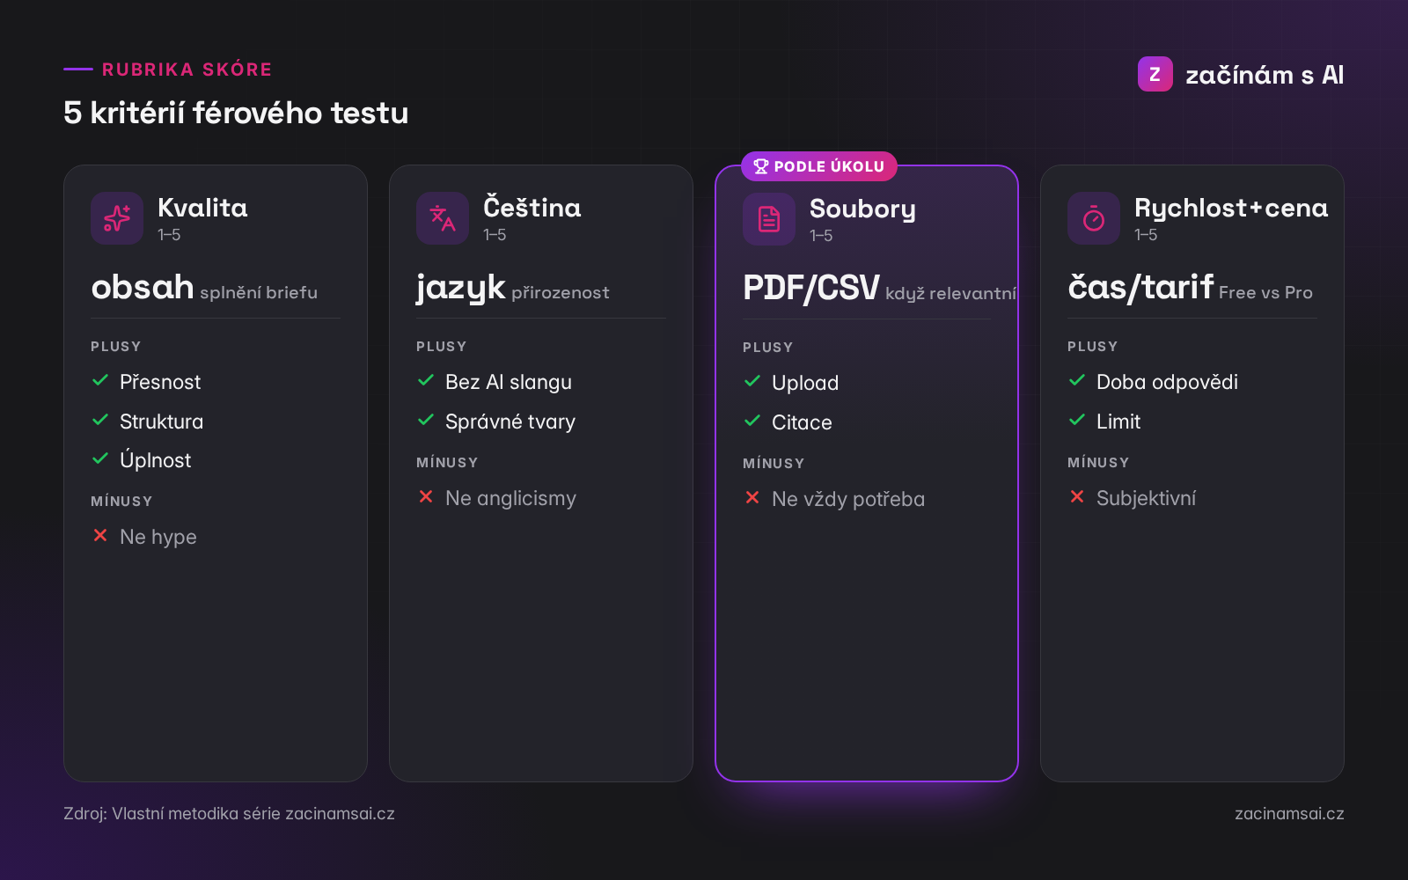Click the green checkmark beside Bez AI slangu
Viewport: 1408px width, 880px height.
(426, 380)
